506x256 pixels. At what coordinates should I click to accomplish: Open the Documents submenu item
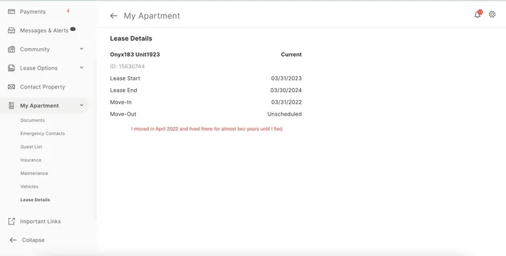[x=33, y=120]
